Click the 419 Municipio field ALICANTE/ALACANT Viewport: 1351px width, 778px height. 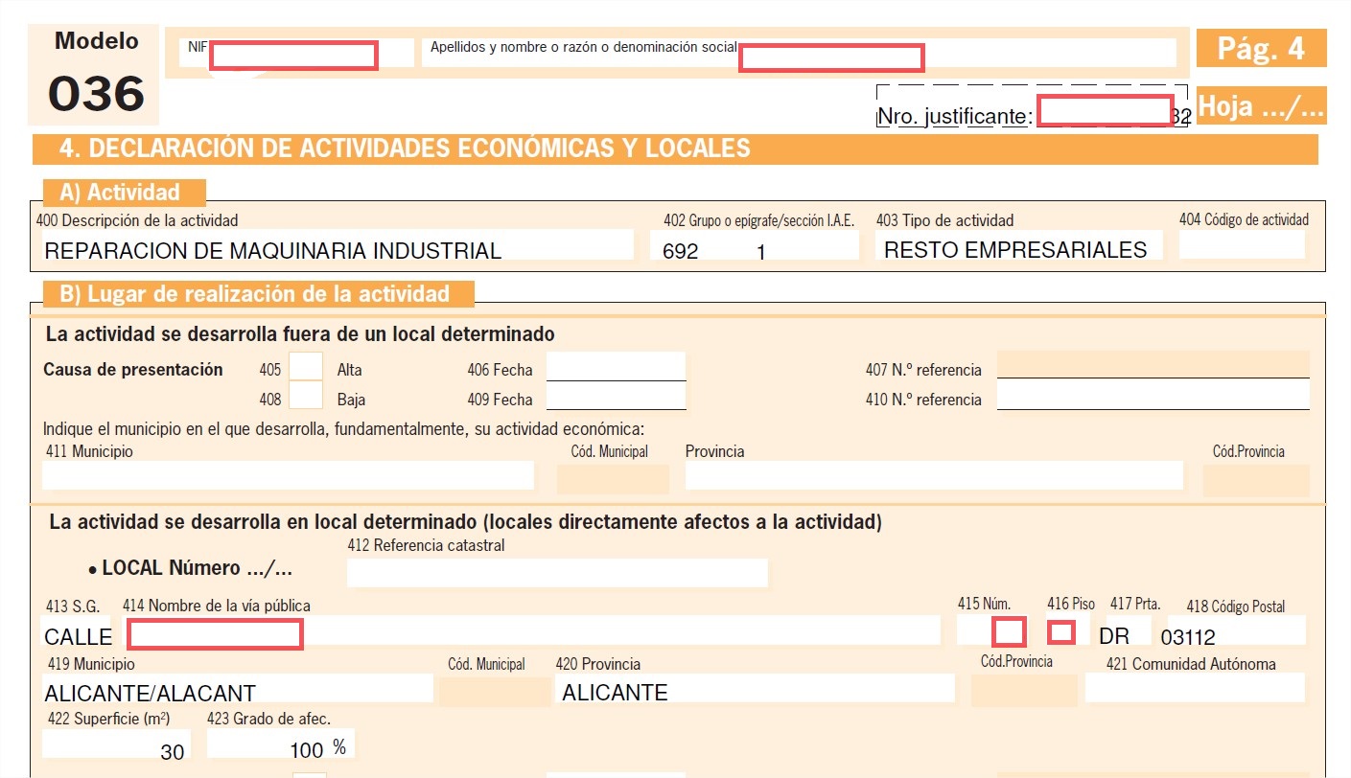point(237,688)
